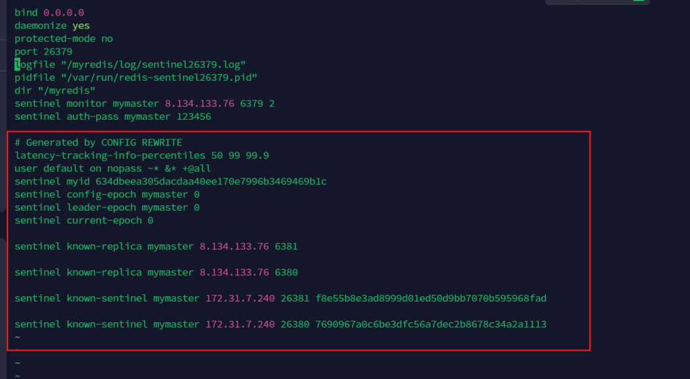
Task: Click the "bind 0.0.0.0" line
Action: (x=49, y=13)
